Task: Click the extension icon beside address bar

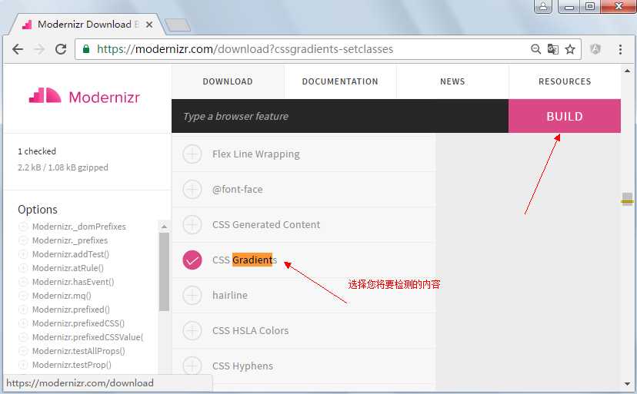Action: [595, 49]
